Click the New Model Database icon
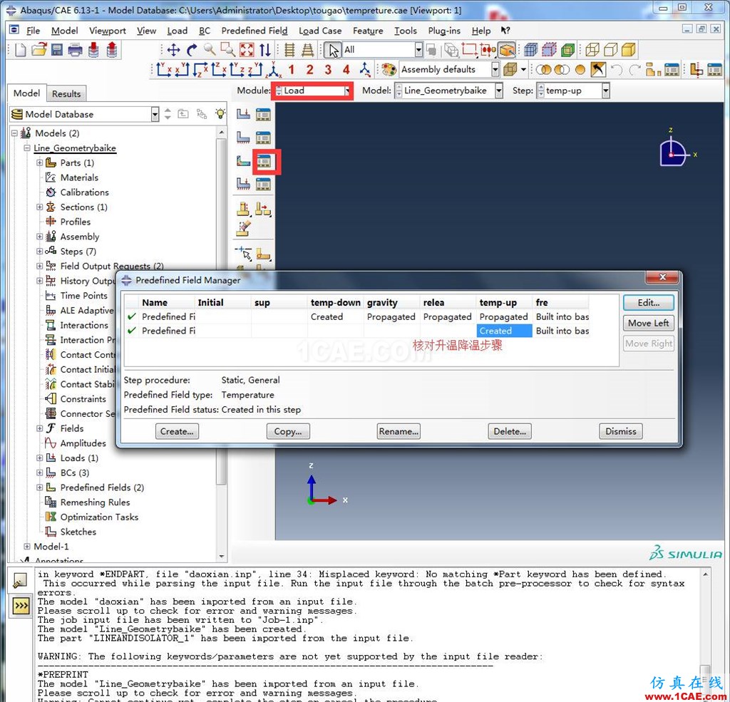 pyautogui.click(x=21, y=50)
